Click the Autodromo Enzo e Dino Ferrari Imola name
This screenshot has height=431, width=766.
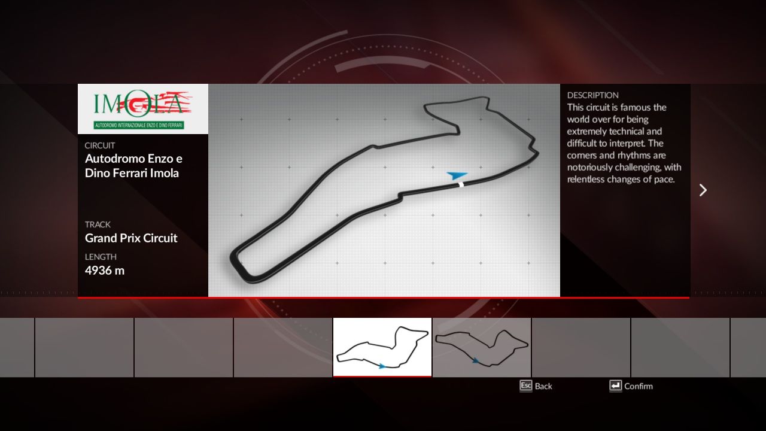(133, 166)
